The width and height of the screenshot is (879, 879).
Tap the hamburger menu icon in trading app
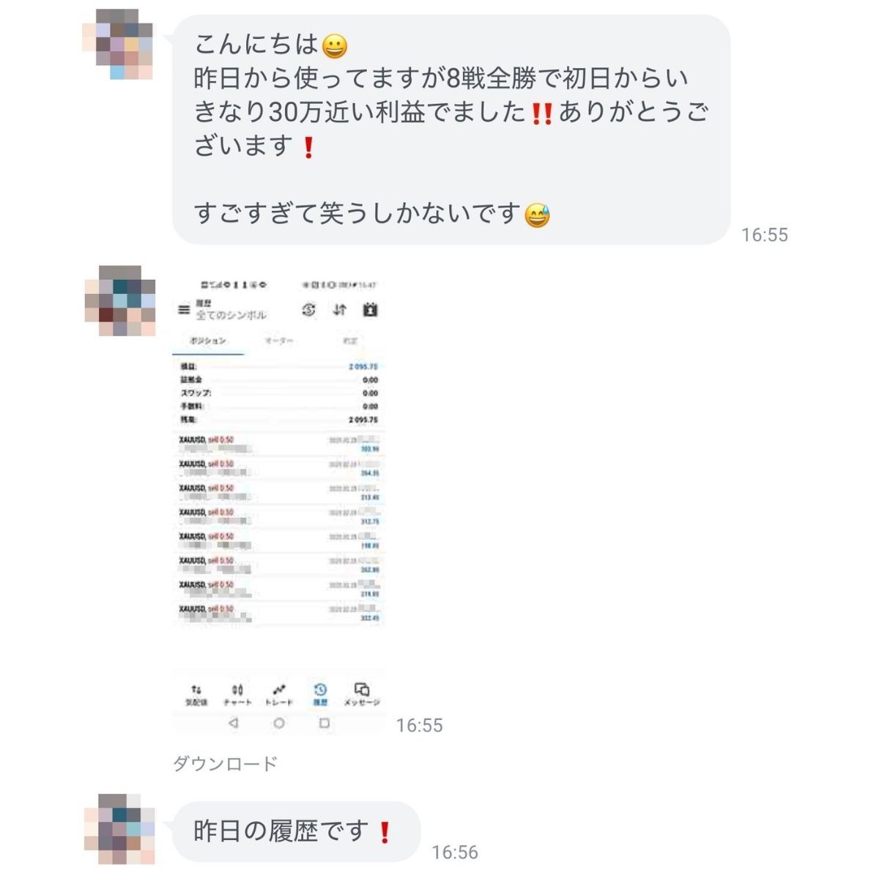[x=184, y=310]
